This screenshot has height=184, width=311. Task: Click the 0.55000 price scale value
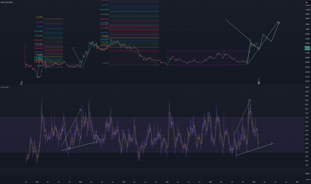coord(307,39)
